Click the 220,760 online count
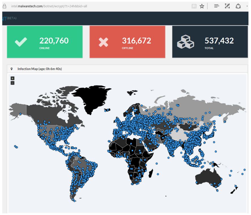The height and width of the screenshot is (215, 251). (54, 41)
